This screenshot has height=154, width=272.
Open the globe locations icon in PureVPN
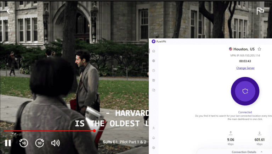pos(153,61)
